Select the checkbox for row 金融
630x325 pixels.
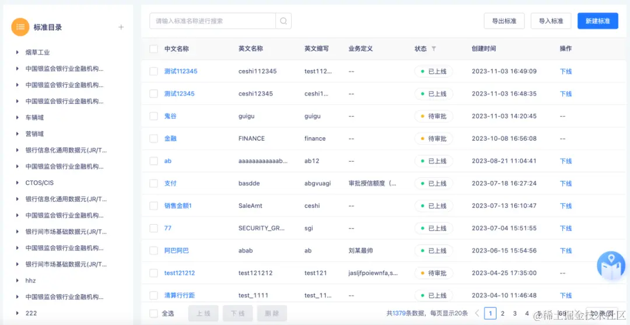point(153,139)
